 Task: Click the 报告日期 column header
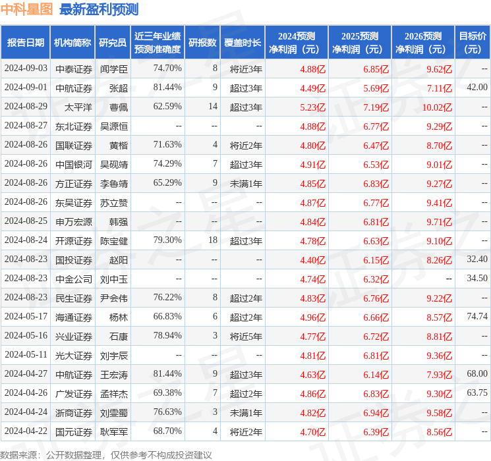(x=25, y=43)
